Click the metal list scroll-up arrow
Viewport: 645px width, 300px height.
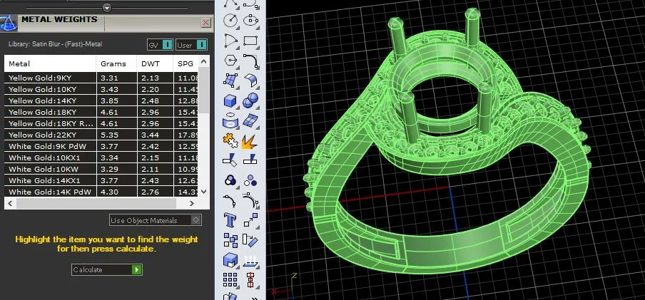(203, 62)
